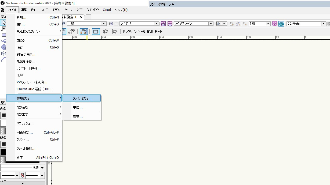Click the multiple view panes icon

tap(274, 24)
